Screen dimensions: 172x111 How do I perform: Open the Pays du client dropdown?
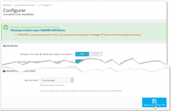[57, 80]
